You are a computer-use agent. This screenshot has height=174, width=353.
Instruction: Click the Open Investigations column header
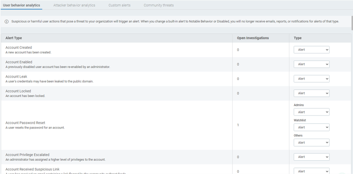pyautogui.click(x=253, y=38)
